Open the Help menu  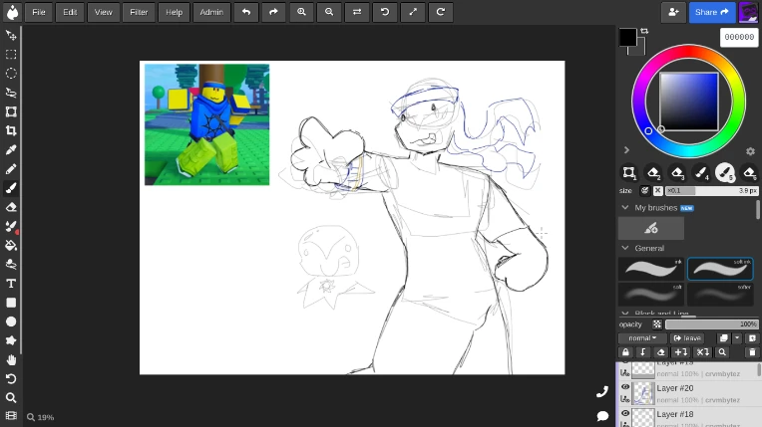[174, 12]
